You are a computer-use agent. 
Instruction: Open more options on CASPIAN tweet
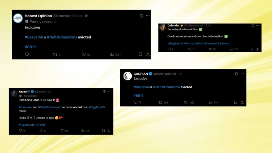tap(242, 74)
